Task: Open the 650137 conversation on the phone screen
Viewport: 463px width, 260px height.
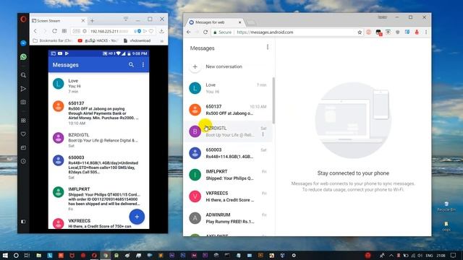Action: click(x=98, y=113)
